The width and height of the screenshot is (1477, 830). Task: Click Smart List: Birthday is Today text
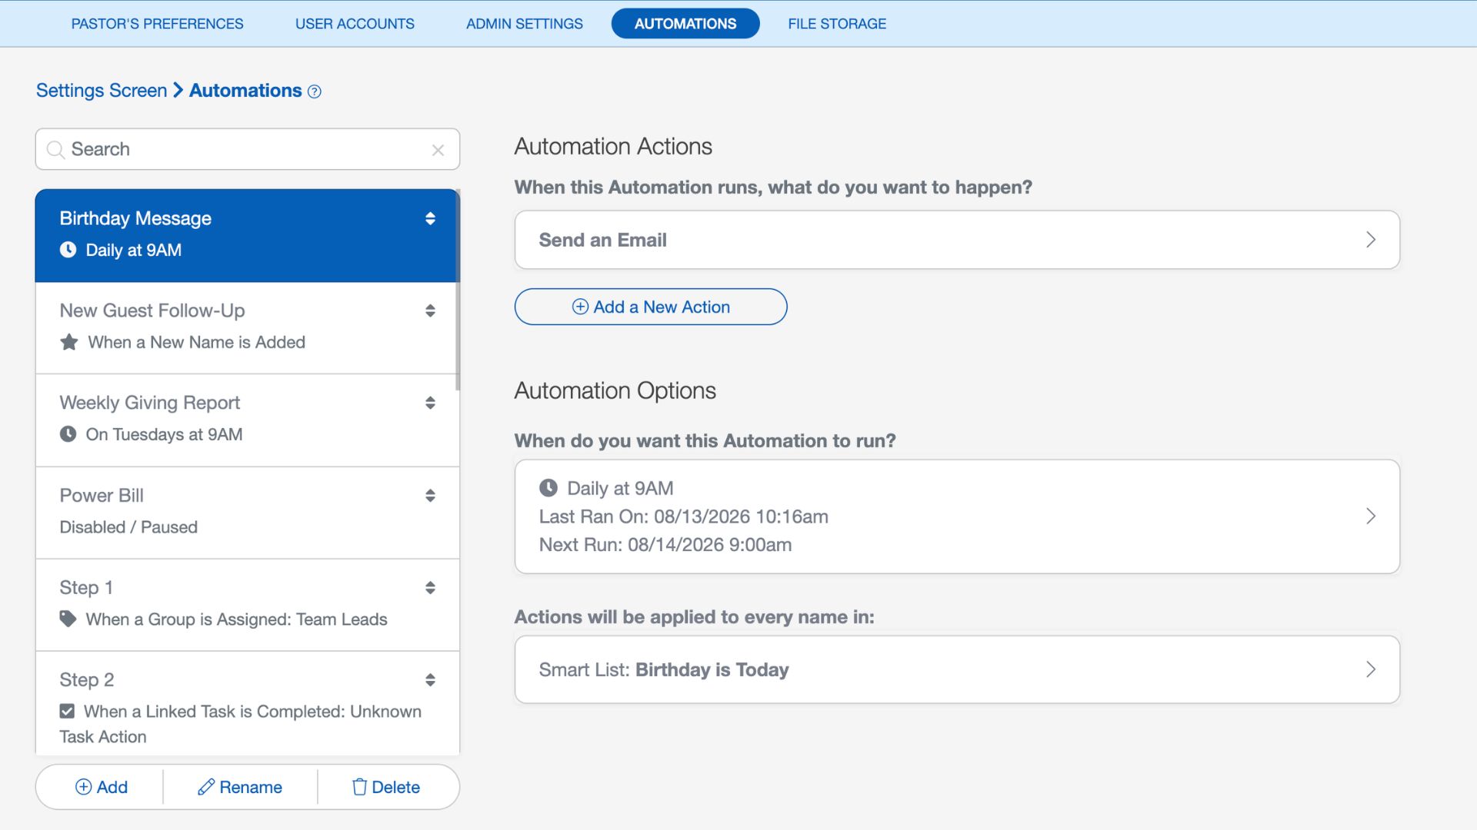coord(664,669)
